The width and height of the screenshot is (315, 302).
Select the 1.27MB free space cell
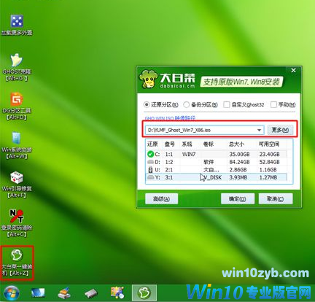tap(268, 177)
